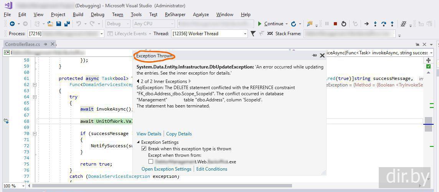
Task: Open the Process [7216] dropdown
Action: (x=102, y=34)
